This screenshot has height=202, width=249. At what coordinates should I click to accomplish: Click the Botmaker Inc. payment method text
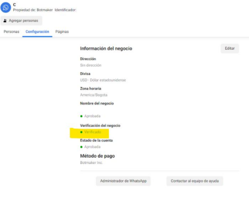coord(91,162)
